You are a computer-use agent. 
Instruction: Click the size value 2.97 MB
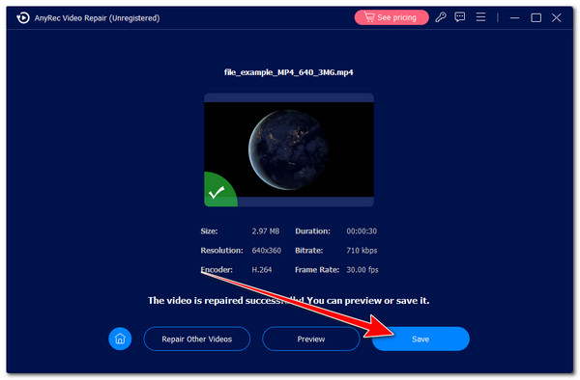266,231
